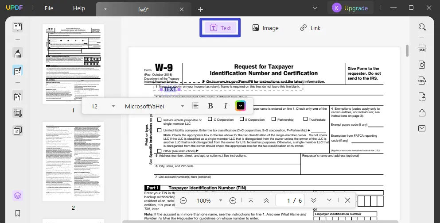Jump to the last page
Viewport: 440px width, 223px height.
point(329,200)
